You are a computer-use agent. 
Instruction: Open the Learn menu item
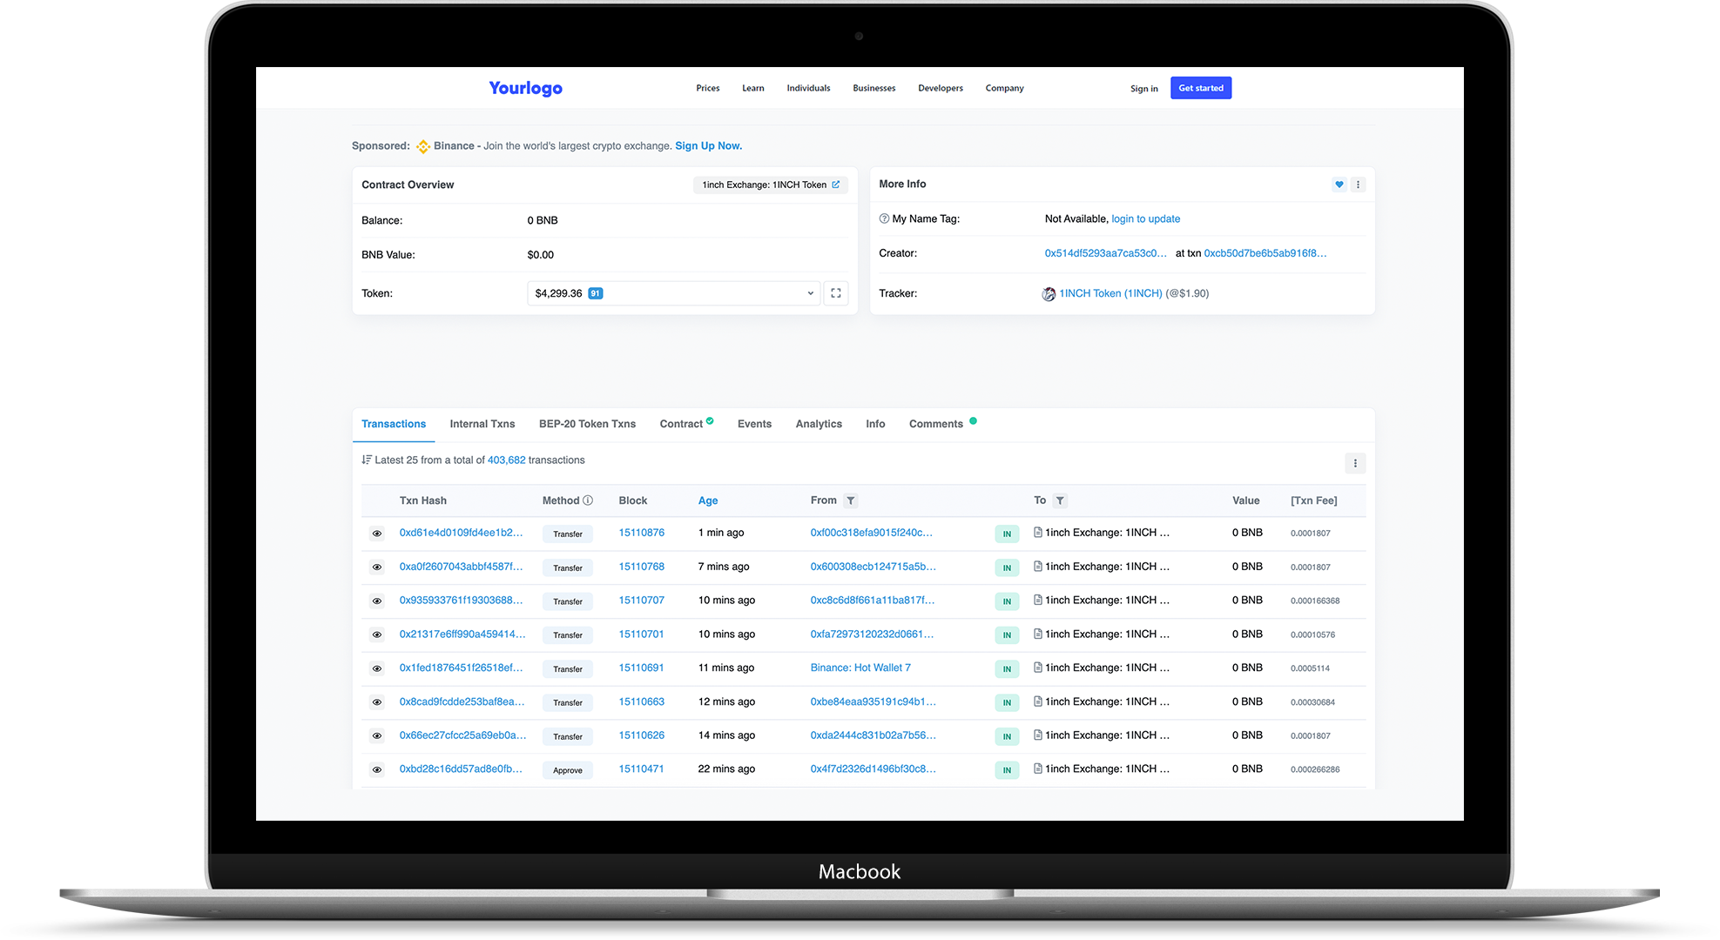(x=753, y=88)
